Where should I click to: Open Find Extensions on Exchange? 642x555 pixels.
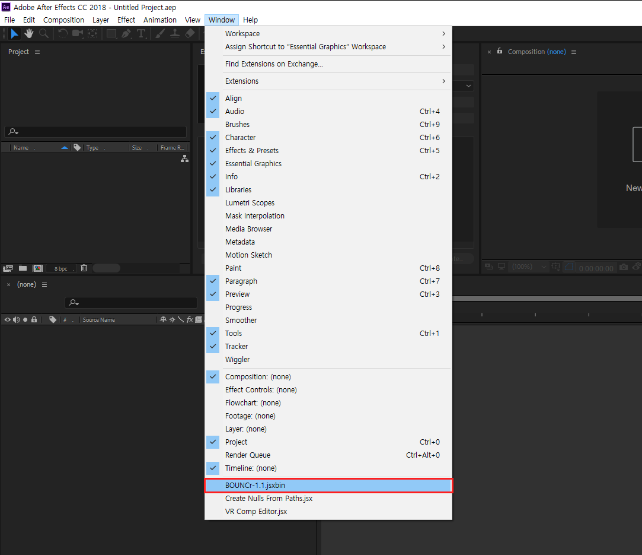point(328,64)
